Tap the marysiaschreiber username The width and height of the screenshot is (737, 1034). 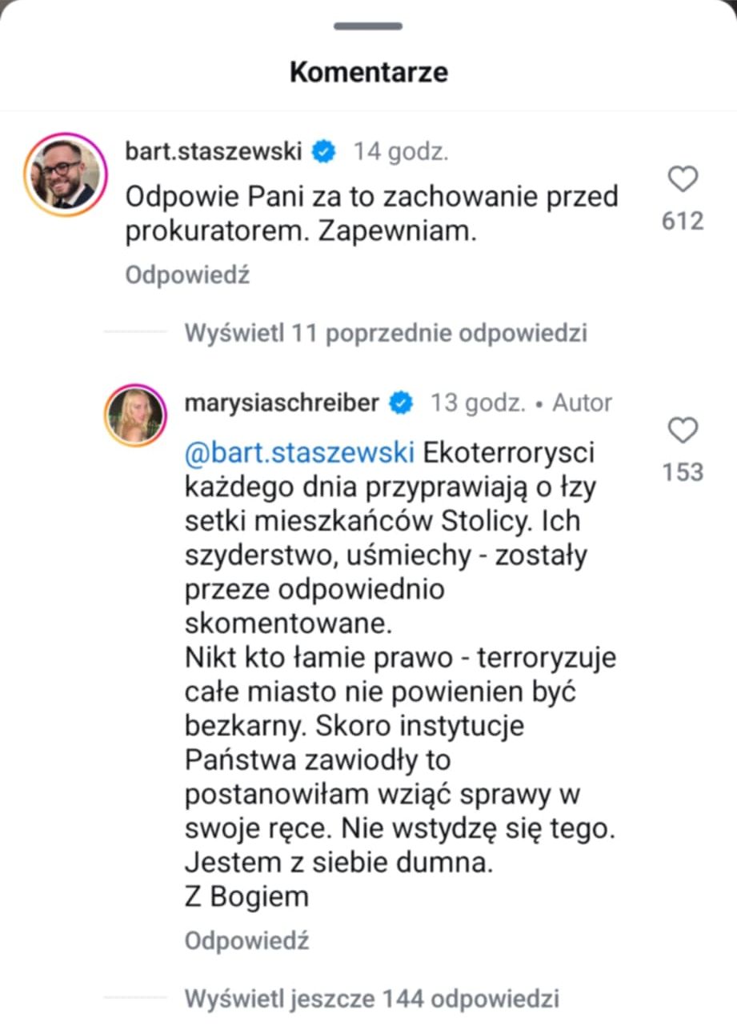282,403
